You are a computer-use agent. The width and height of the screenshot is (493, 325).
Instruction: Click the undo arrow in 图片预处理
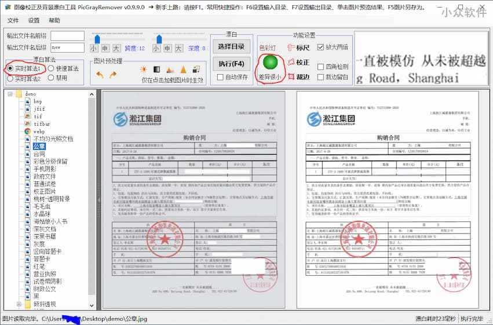coord(100,75)
